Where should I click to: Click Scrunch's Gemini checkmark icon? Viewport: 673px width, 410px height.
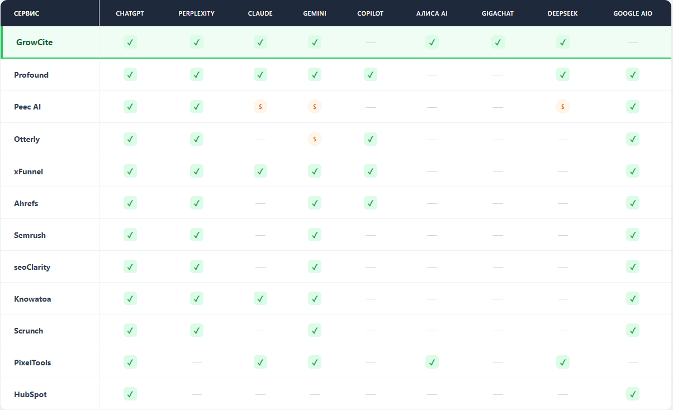(x=315, y=330)
